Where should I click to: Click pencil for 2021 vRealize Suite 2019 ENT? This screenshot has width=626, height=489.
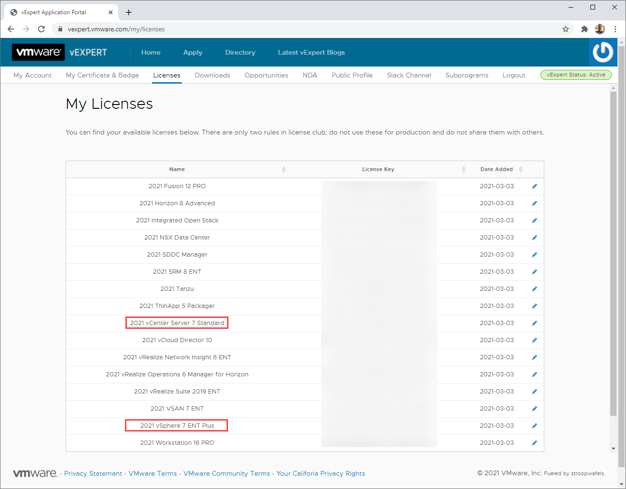click(534, 392)
